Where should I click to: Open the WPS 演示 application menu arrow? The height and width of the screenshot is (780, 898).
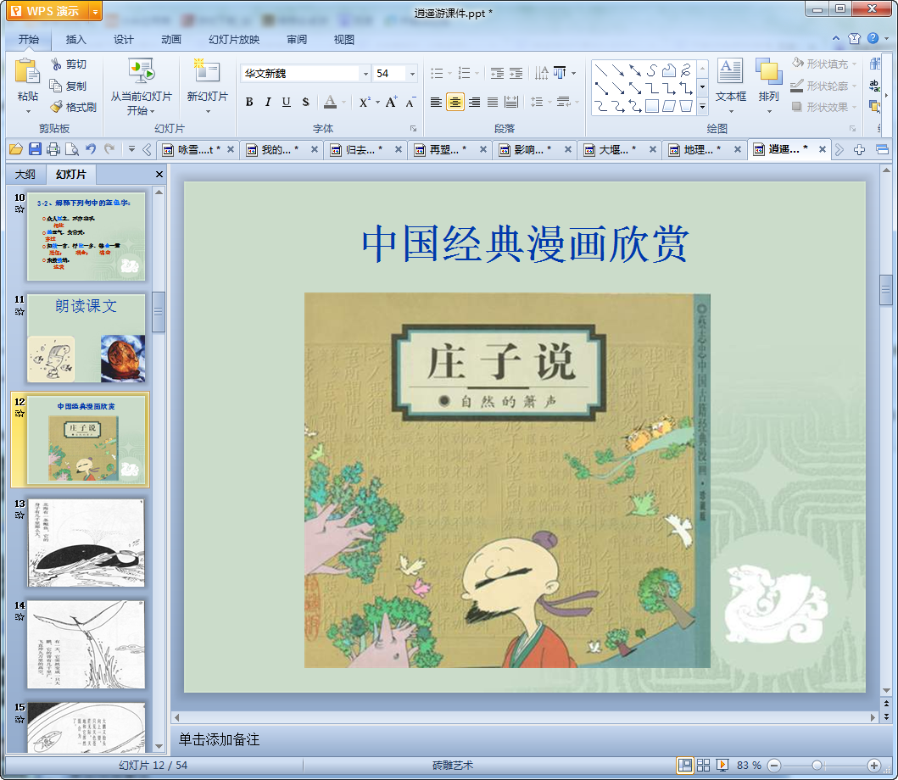pos(96,11)
